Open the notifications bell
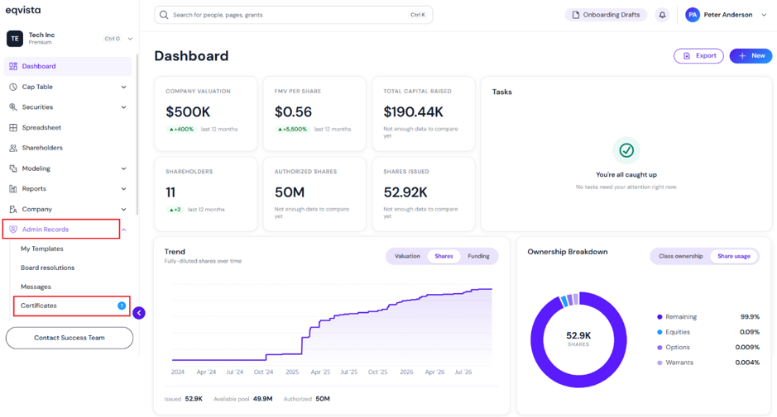Image resolution: width=777 pixels, height=417 pixels. [x=662, y=15]
